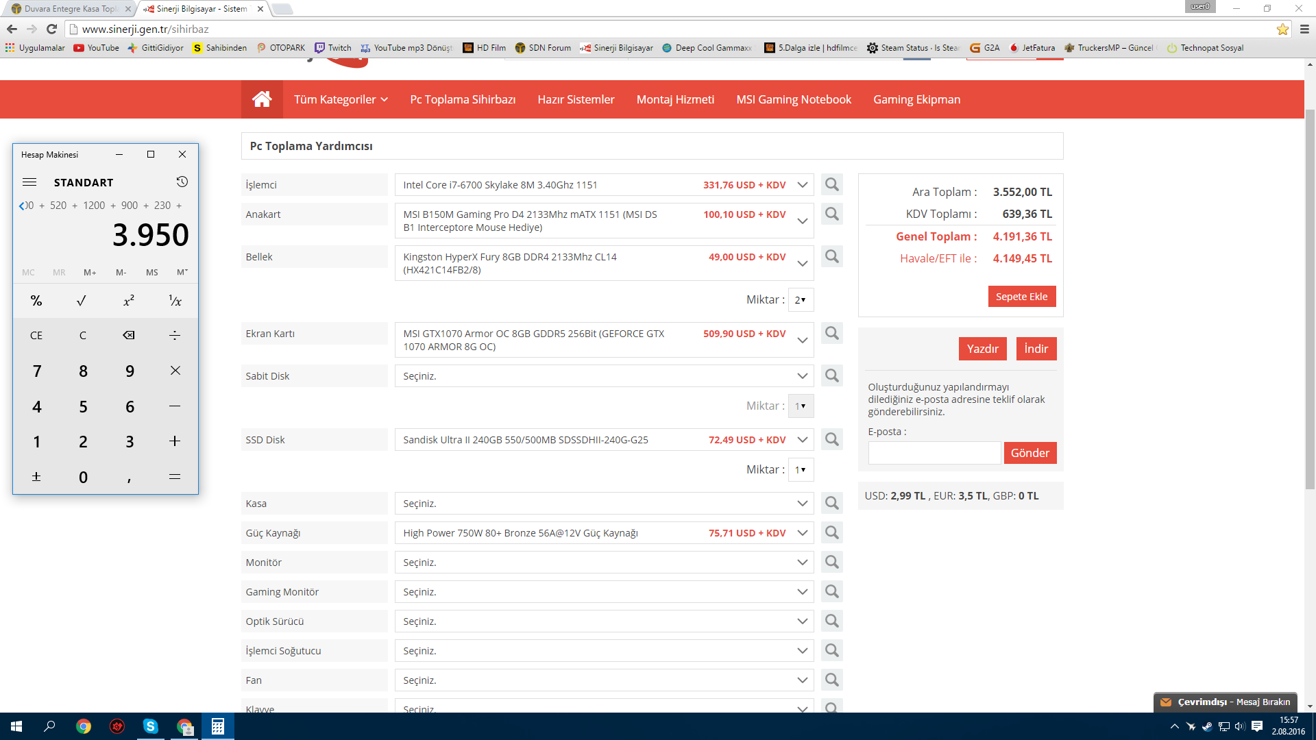Open calculator history icon
Viewport: 1316px width, 740px height.
coord(182,182)
